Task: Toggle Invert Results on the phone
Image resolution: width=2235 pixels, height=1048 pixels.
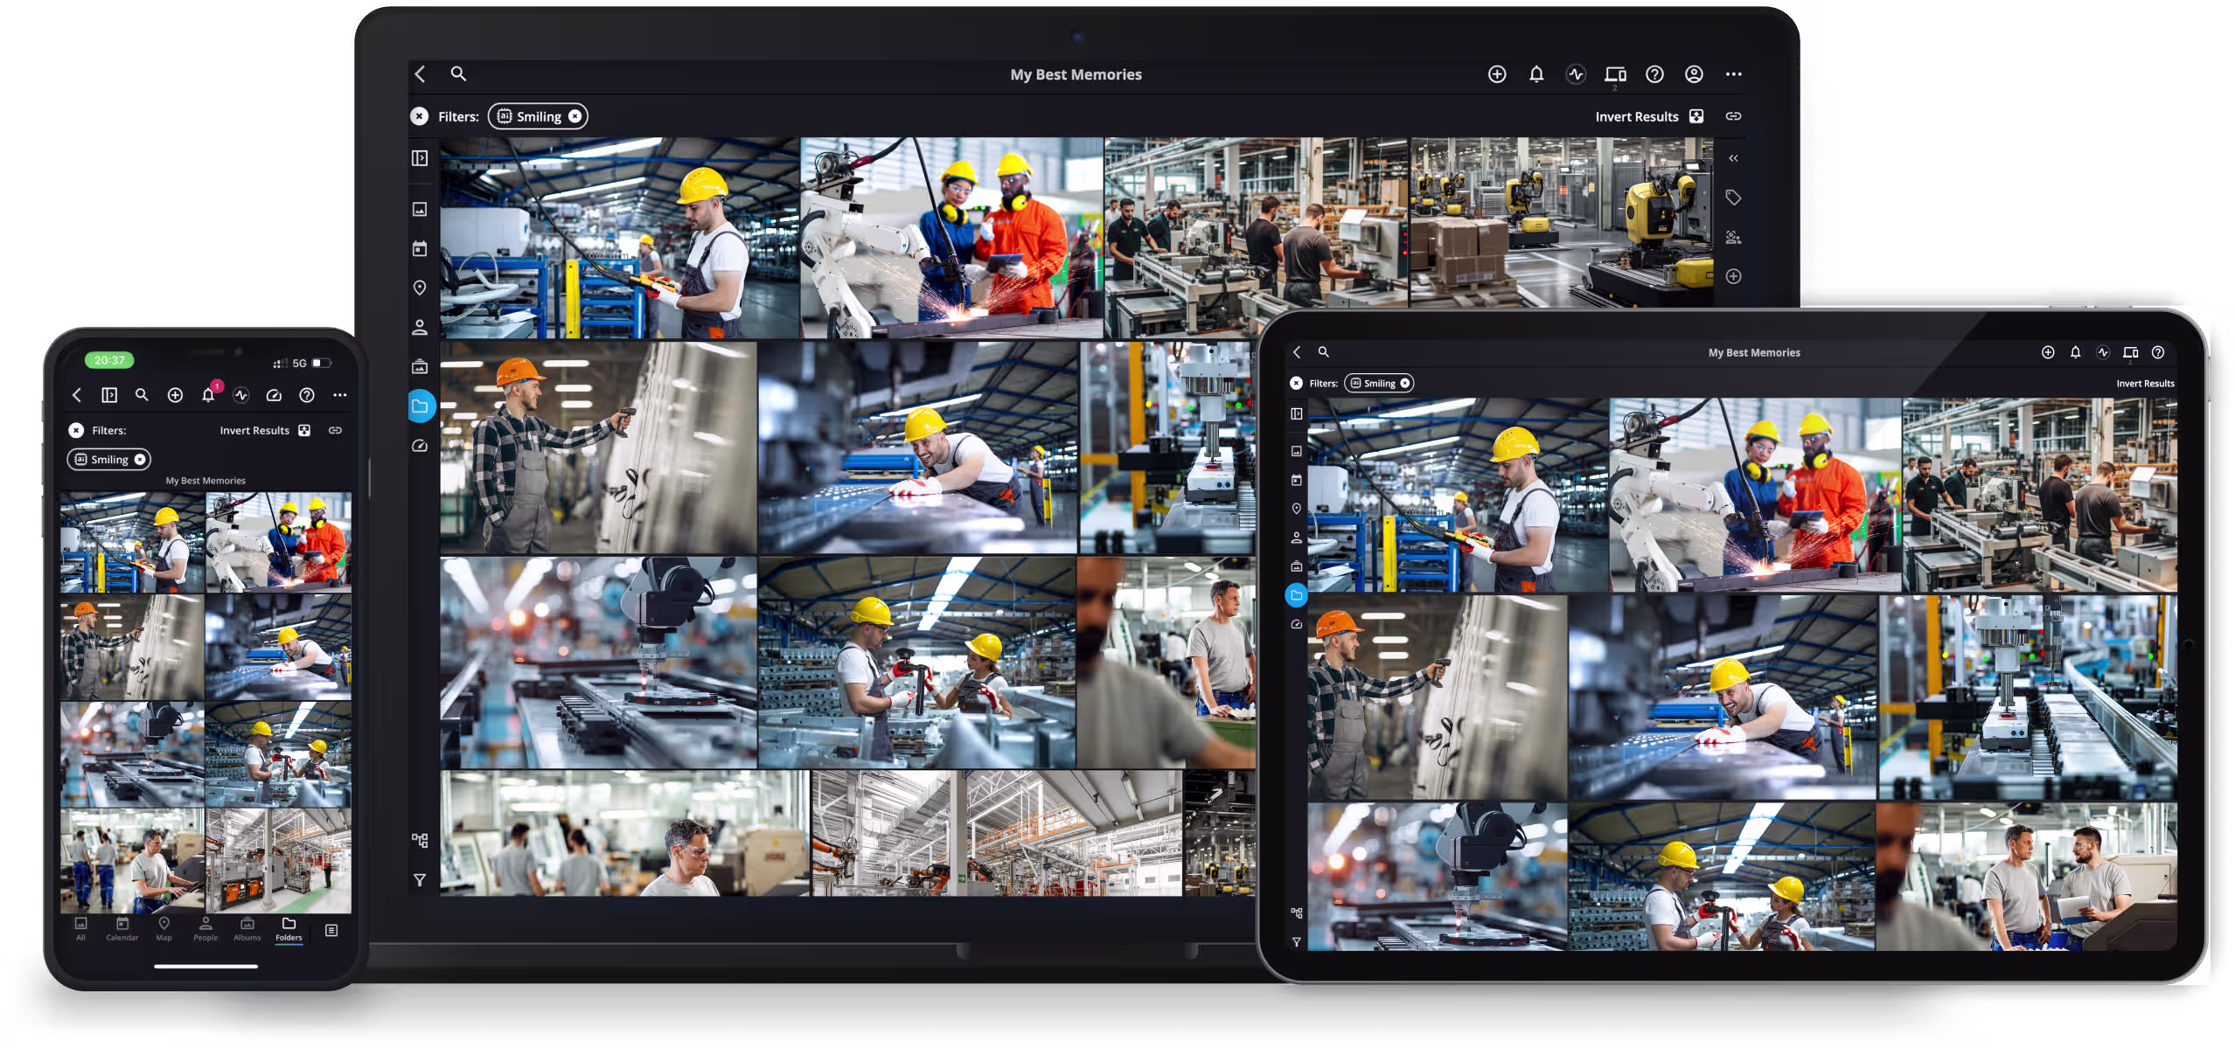Action: [x=304, y=430]
